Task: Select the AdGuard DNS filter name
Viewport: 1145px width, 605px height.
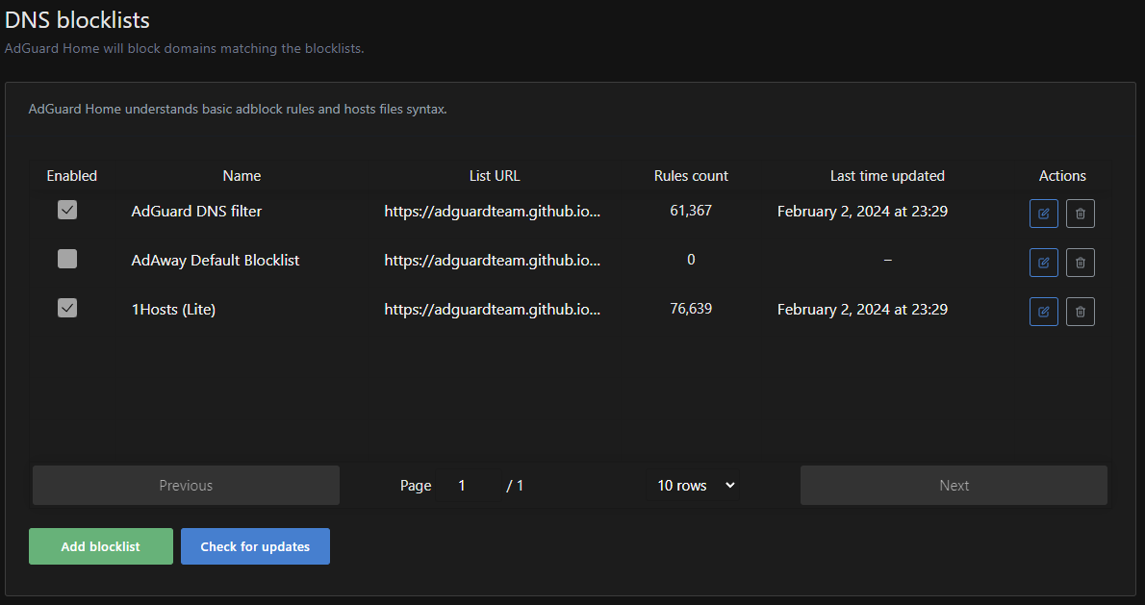Action: (x=196, y=212)
